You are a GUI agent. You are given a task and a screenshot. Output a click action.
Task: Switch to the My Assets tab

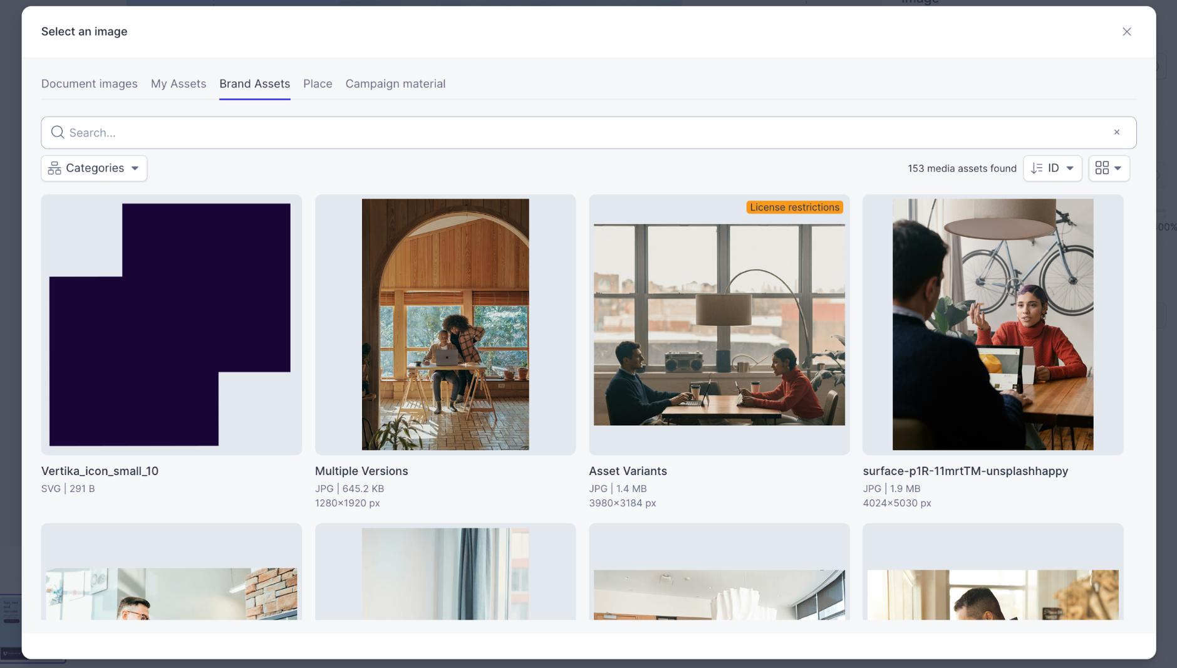click(x=179, y=83)
